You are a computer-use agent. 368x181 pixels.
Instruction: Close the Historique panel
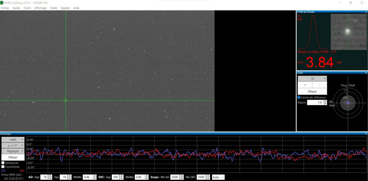click(366, 134)
